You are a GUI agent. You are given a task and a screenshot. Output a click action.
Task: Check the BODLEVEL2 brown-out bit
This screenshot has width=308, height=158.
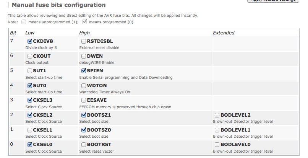[x=217, y=115]
